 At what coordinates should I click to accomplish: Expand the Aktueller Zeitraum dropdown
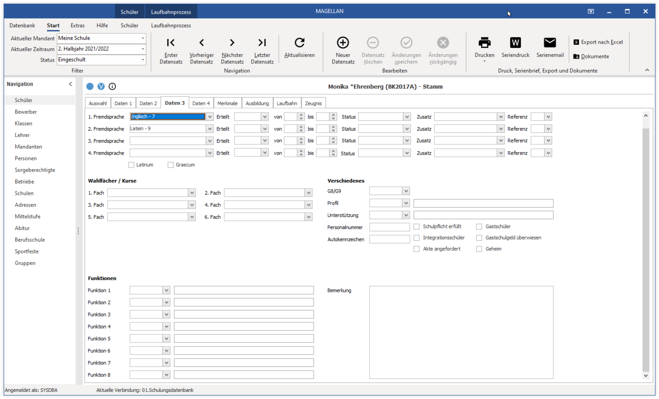point(143,49)
